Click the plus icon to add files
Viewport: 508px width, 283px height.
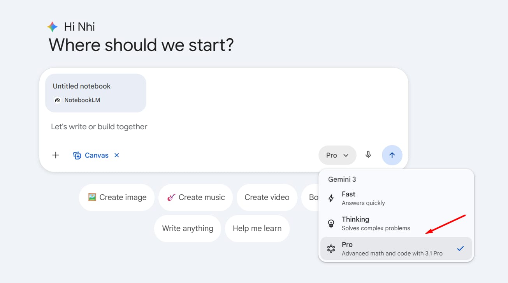click(56, 155)
